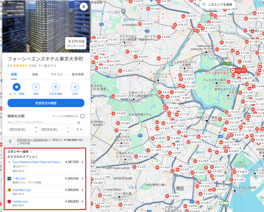Click the 空室状況の確認 button

point(46,103)
